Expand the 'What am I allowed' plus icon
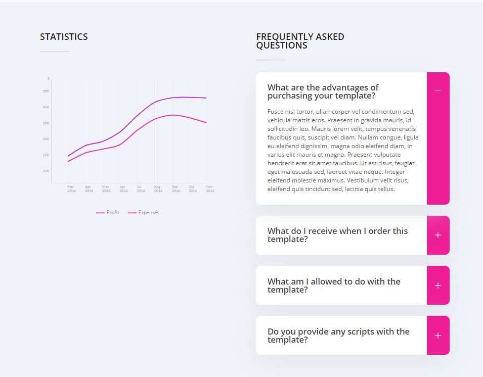This screenshot has height=377, width=483. 438,286
